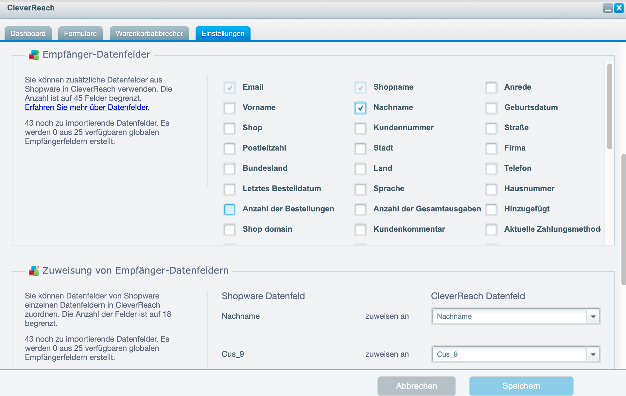Uncheck the Nachname checkbox
The image size is (626, 396).
pyautogui.click(x=360, y=108)
